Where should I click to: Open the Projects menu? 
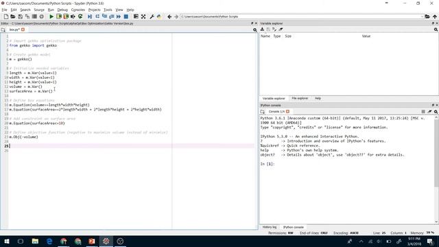(95, 10)
